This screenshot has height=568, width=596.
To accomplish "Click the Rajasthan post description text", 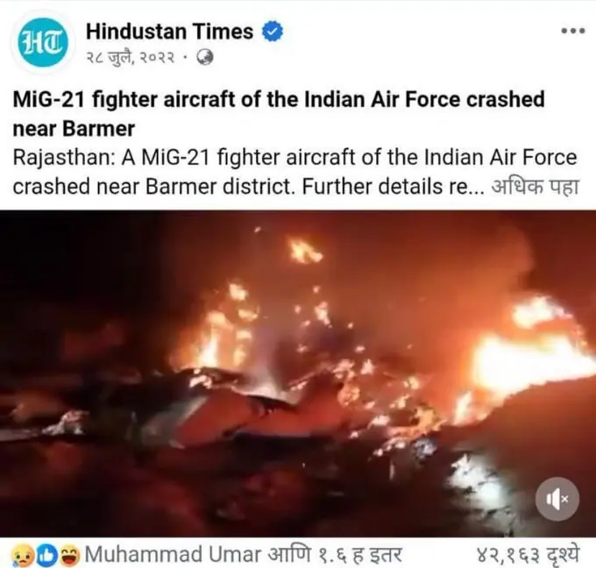I will click(x=295, y=172).
